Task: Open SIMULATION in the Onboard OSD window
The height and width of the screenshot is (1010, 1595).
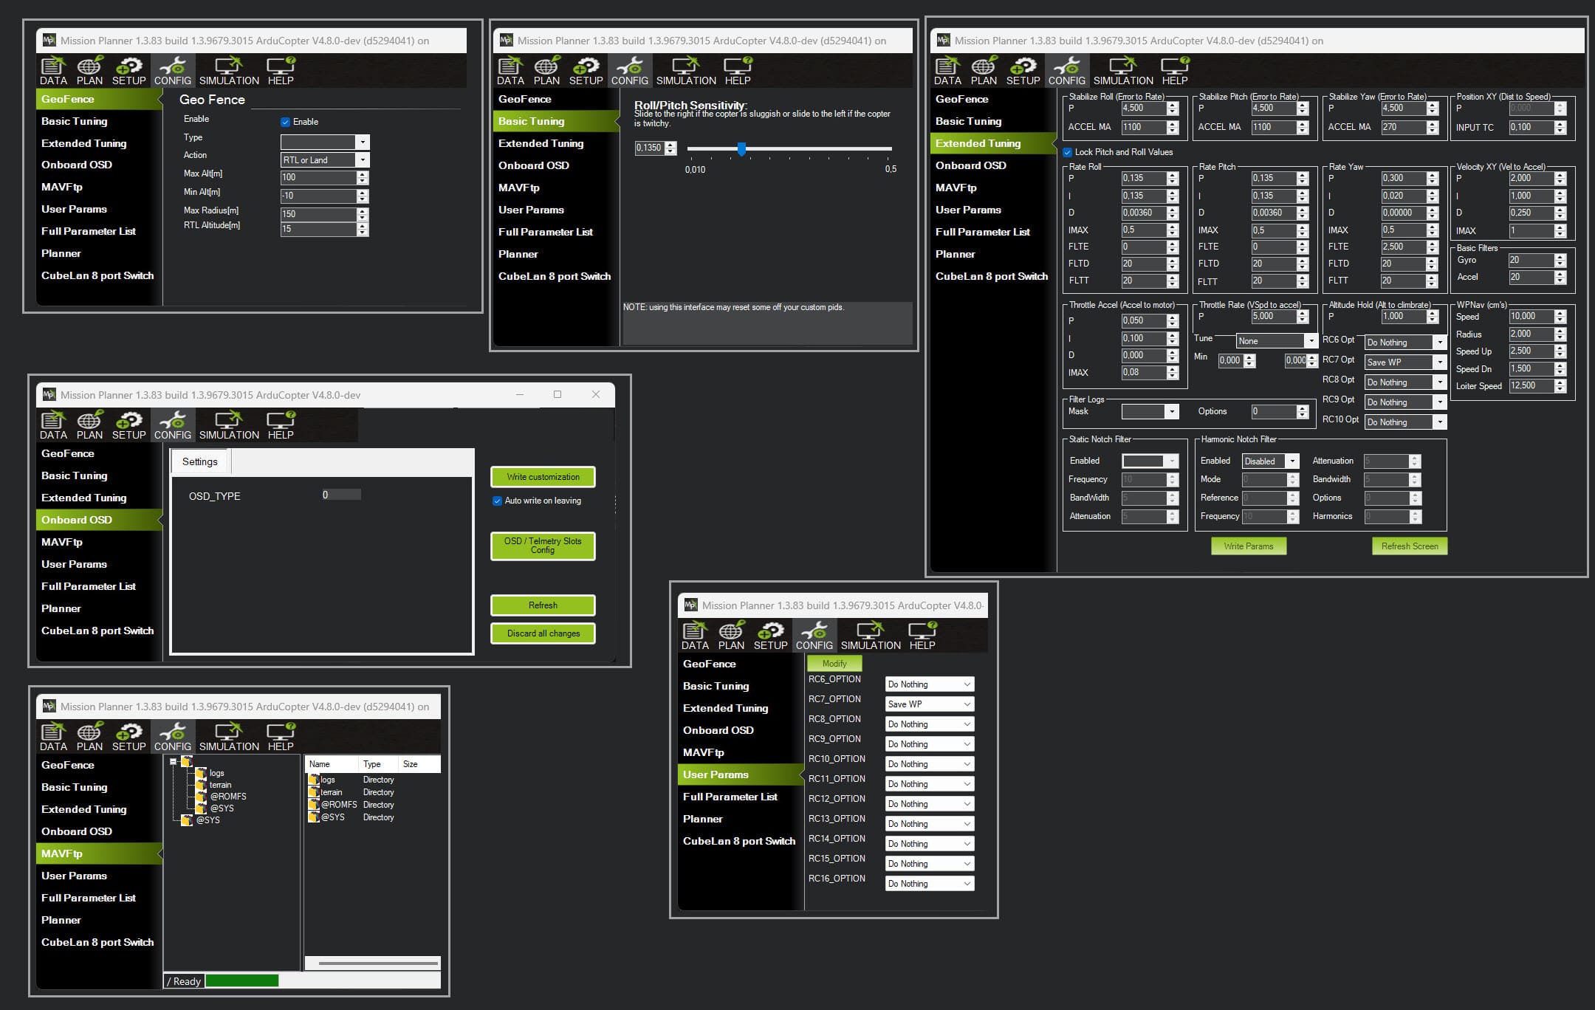Action: click(x=229, y=425)
